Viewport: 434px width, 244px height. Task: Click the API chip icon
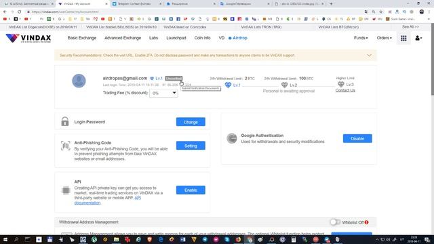coord(66,190)
